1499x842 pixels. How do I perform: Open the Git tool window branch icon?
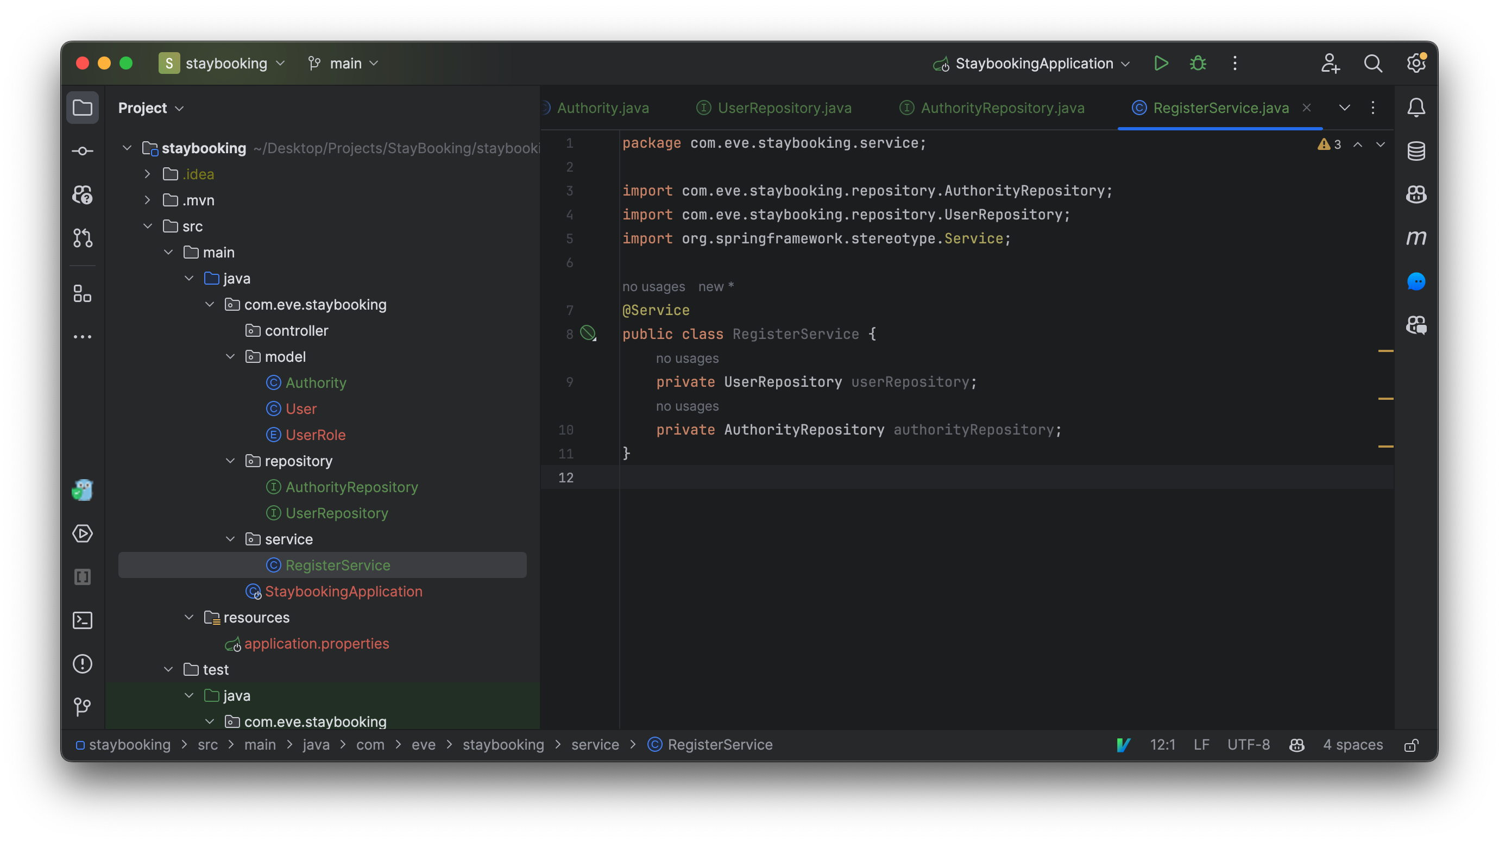click(82, 706)
